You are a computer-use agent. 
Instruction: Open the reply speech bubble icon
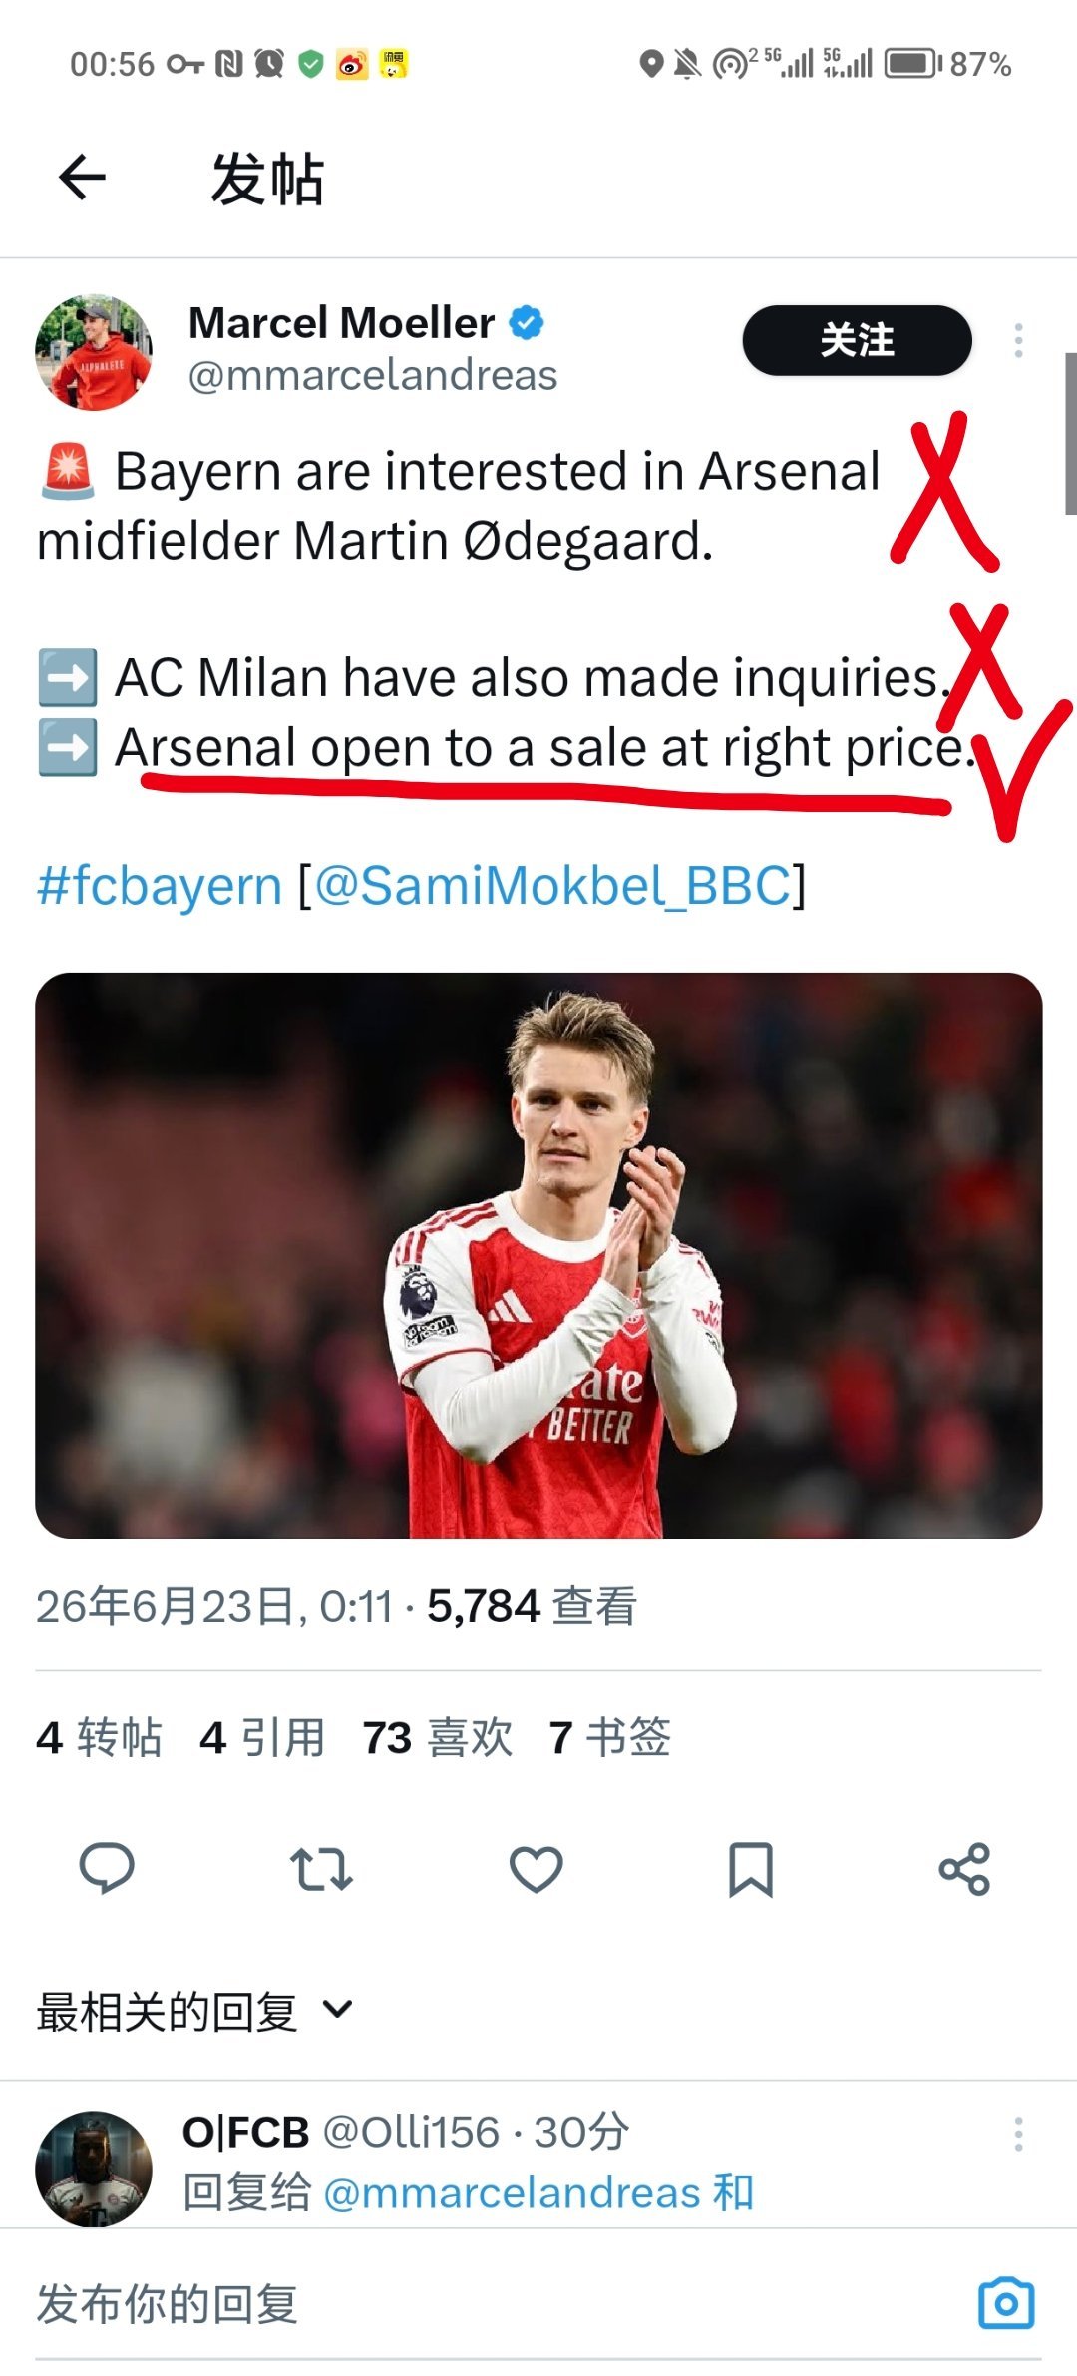[107, 1868]
